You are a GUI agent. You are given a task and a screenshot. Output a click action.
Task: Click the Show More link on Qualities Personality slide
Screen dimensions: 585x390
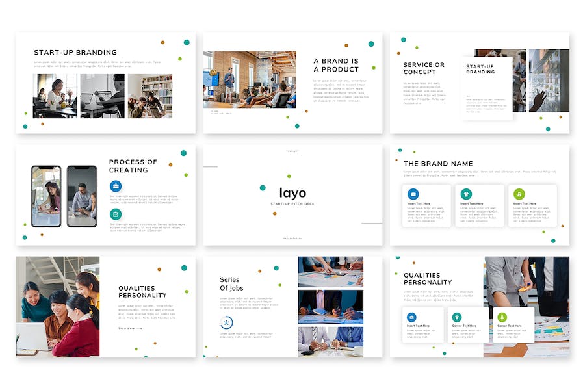pyautogui.click(x=130, y=328)
